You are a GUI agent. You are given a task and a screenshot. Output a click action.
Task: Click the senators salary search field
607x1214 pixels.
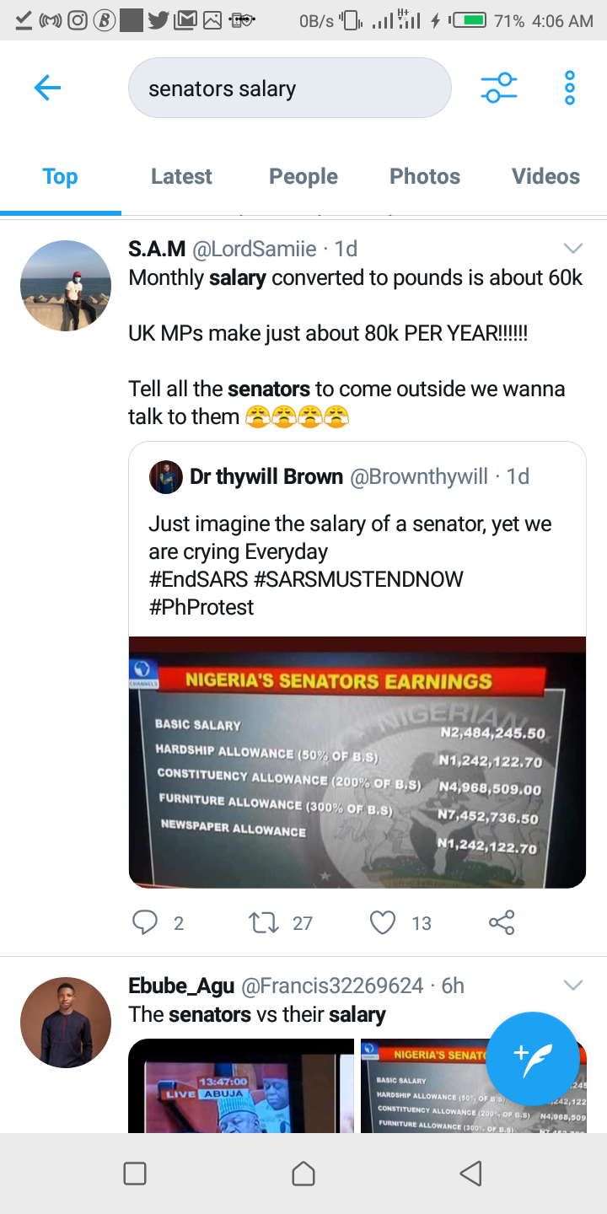[x=289, y=88]
